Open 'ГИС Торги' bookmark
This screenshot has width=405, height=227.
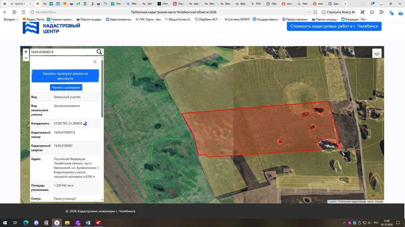pos(149,20)
